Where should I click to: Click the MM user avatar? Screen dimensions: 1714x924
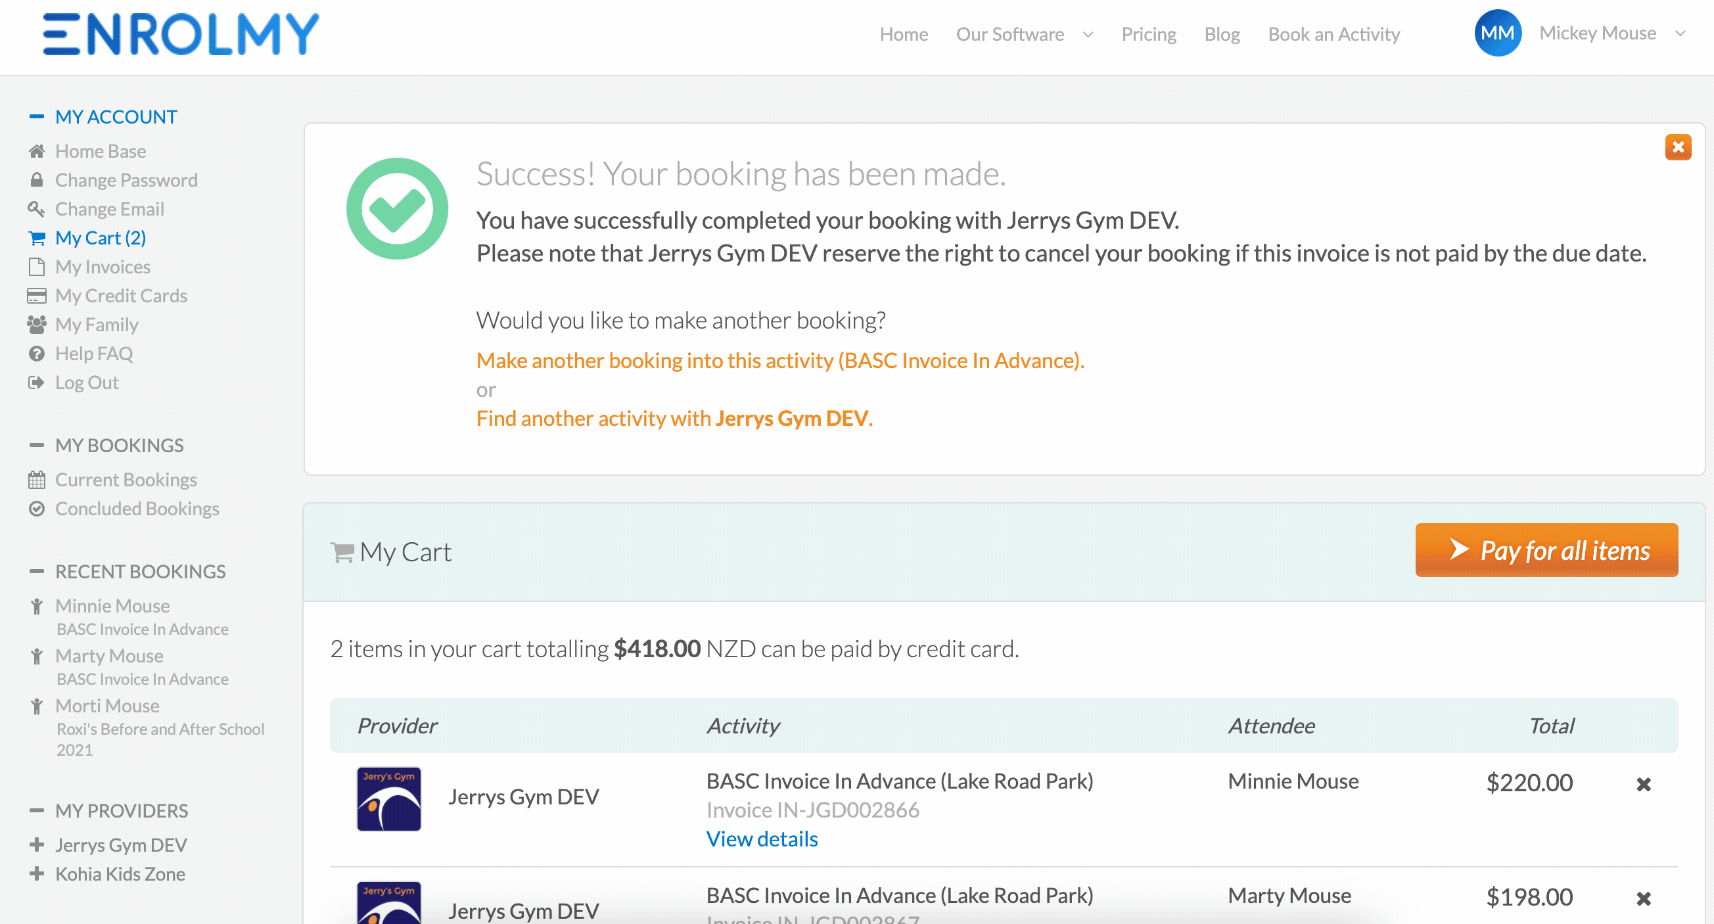(1498, 33)
